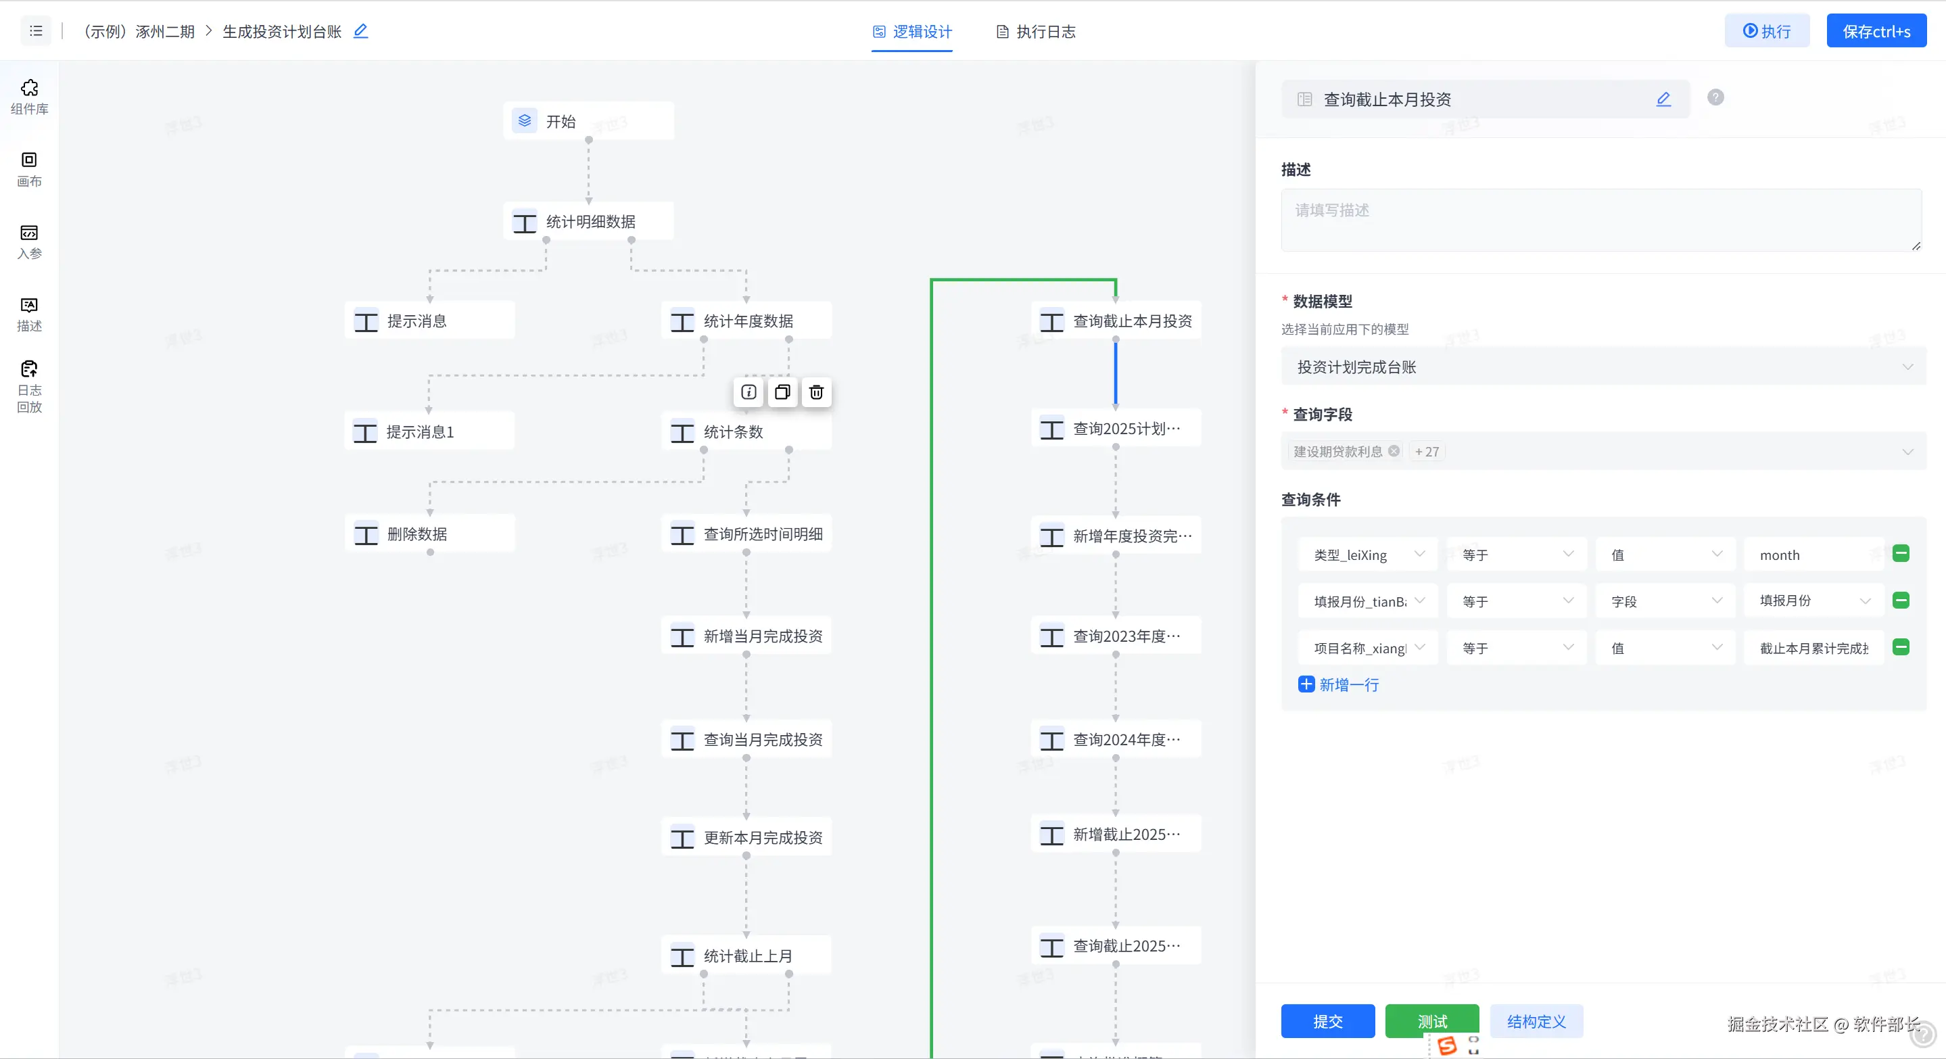This screenshot has height=1059, width=1946.
Task: Click 新增一行 to add condition
Action: (x=1338, y=684)
